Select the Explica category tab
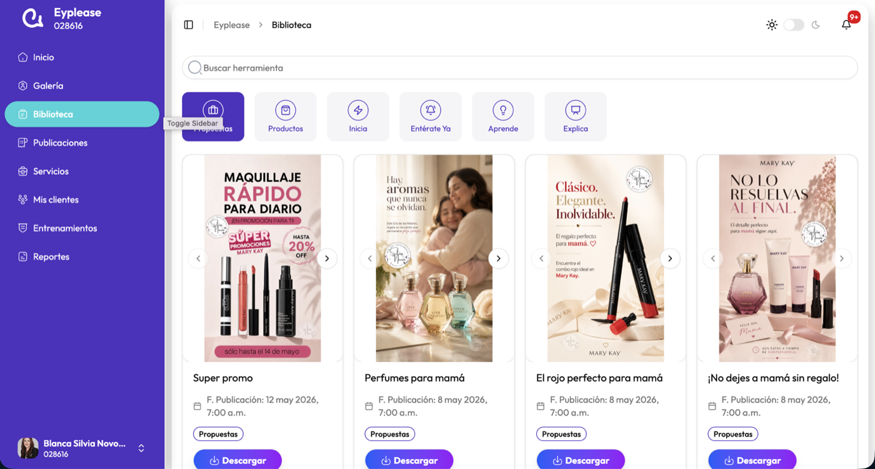The height and width of the screenshot is (469, 875). tap(576, 116)
